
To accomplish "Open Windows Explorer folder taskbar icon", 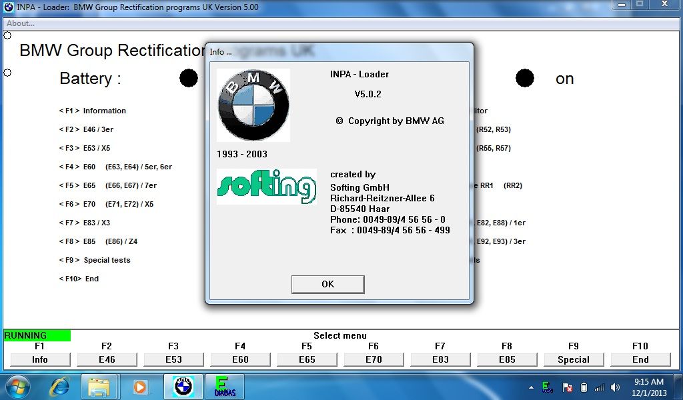I will tap(99, 387).
